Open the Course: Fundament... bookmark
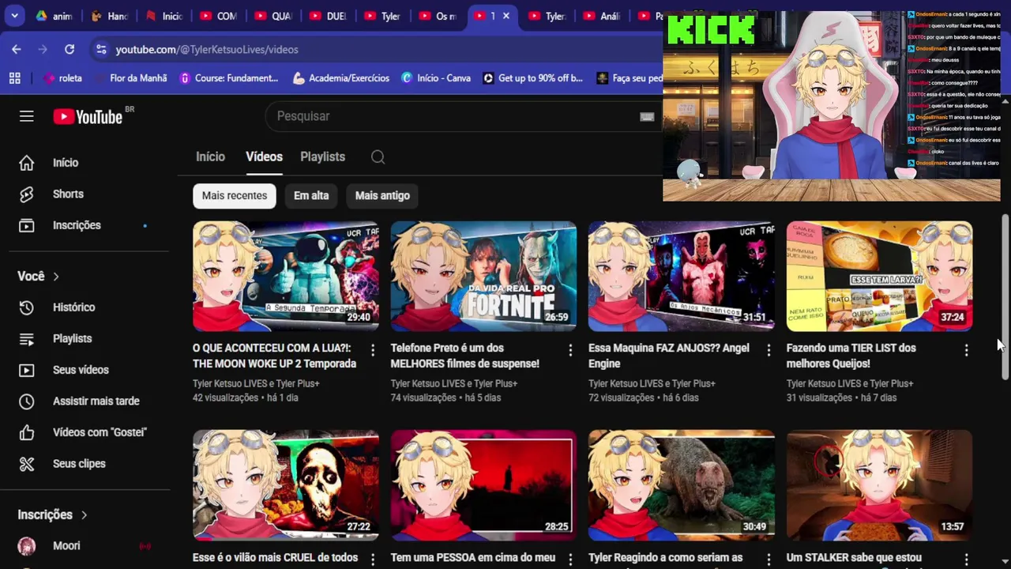Screen dimensions: 1011x569 pyautogui.click(x=229, y=78)
